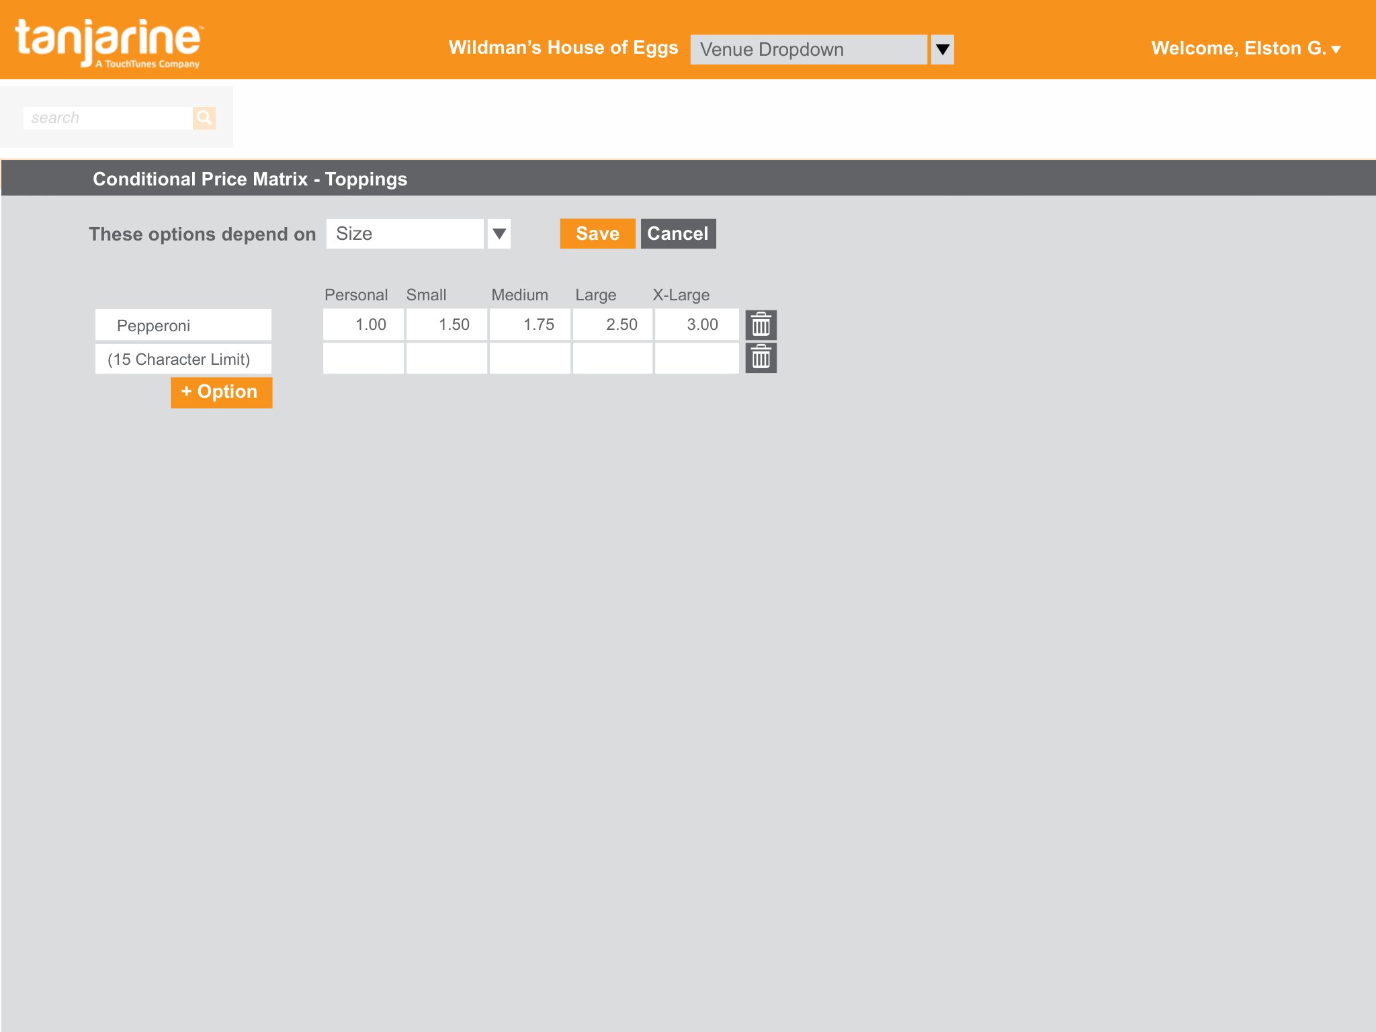1376x1032 pixels.
Task: Click the Small column header
Action: pos(426,295)
